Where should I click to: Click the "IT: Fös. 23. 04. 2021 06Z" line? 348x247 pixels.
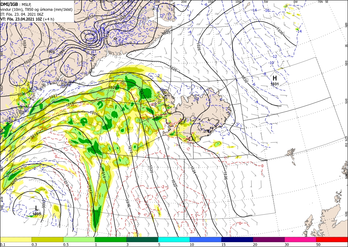22,14
